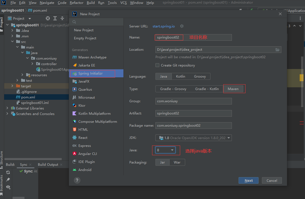Select IDE Plugin generator
This screenshot has width=305, height=199.
point(96,162)
